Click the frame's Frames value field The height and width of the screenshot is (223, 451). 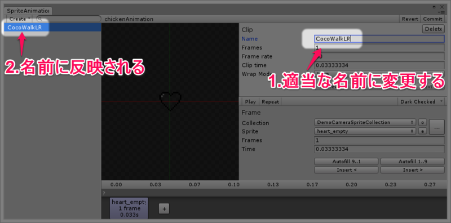[379, 141]
